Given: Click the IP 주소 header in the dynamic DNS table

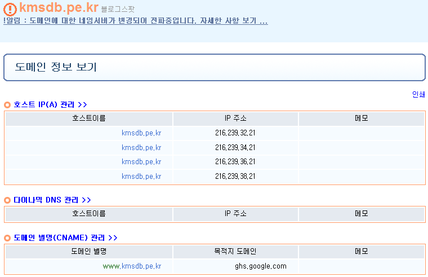Looking at the screenshot, I should click(x=235, y=214).
